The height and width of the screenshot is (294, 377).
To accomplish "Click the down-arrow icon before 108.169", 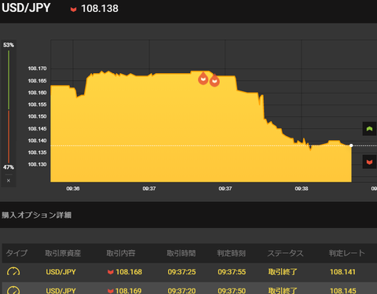I will [x=111, y=291].
